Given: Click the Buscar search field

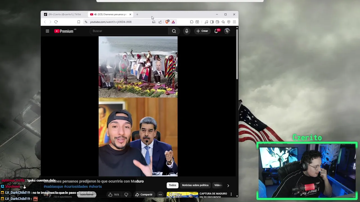Looking at the screenshot, I should (x=129, y=31).
